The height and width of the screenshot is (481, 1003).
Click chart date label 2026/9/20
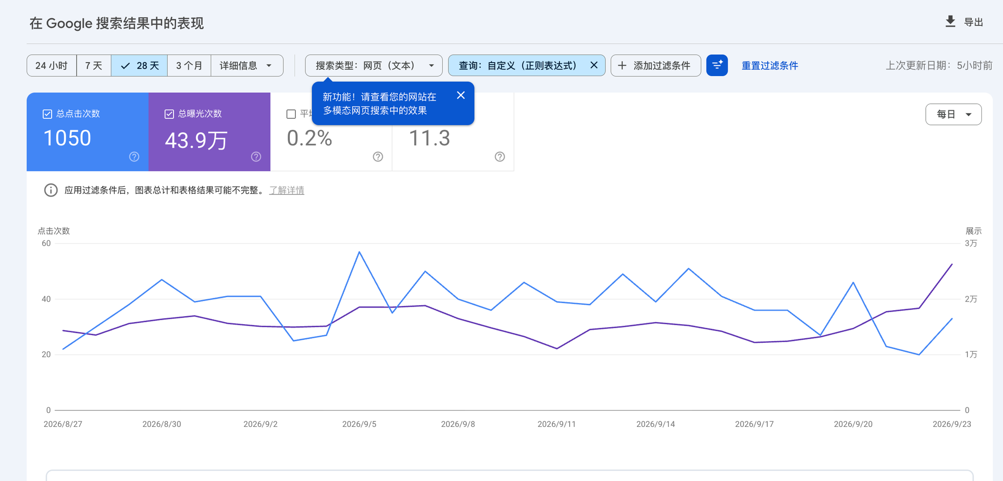pyautogui.click(x=853, y=424)
